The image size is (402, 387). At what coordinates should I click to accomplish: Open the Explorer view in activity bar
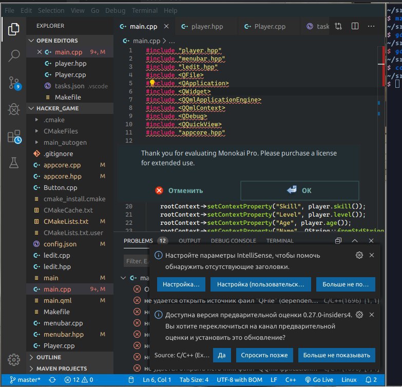13,29
